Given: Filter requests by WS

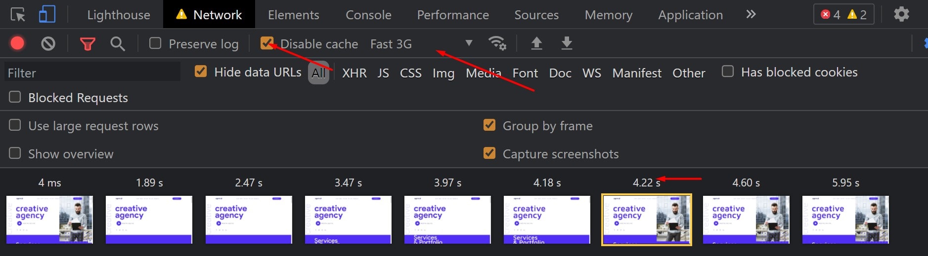Looking at the screenshot, I should [x=592, y=73].
